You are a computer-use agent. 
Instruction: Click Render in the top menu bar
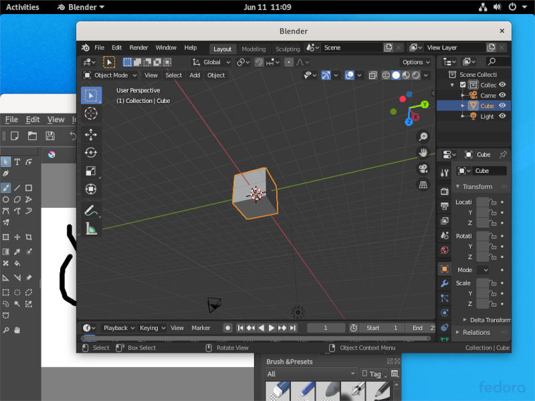138,47
